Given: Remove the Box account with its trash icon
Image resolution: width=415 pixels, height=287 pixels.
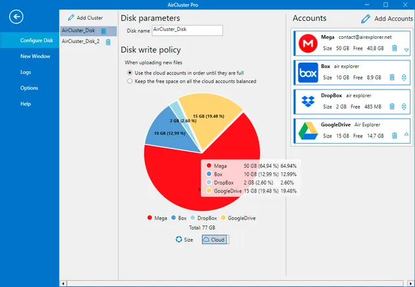Looking at the screenshot, I should [392, 77].
